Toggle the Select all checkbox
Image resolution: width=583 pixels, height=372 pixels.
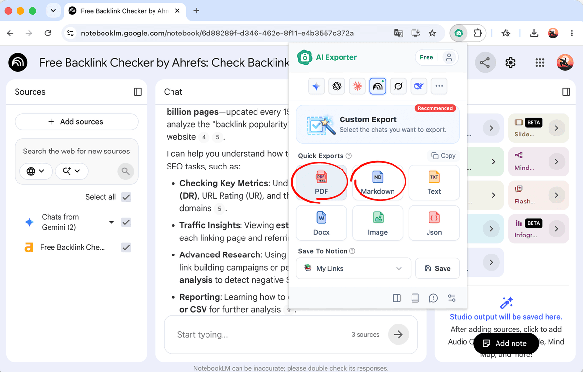(126, 197)
